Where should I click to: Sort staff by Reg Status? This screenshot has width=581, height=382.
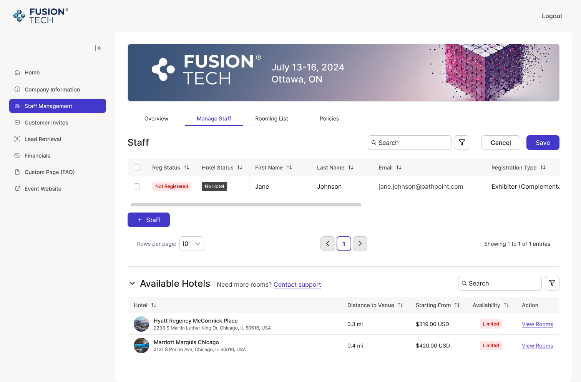tap(186, 168)
